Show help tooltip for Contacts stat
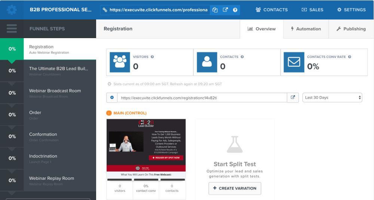The image size is (374, 200). [242, 57]
